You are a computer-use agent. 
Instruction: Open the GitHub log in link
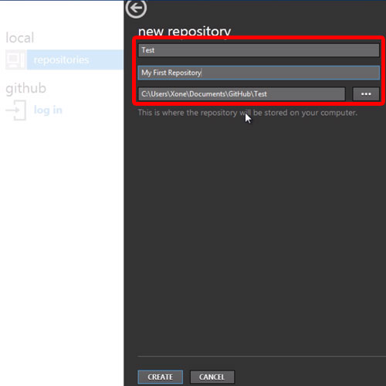(x=48, y=110)
